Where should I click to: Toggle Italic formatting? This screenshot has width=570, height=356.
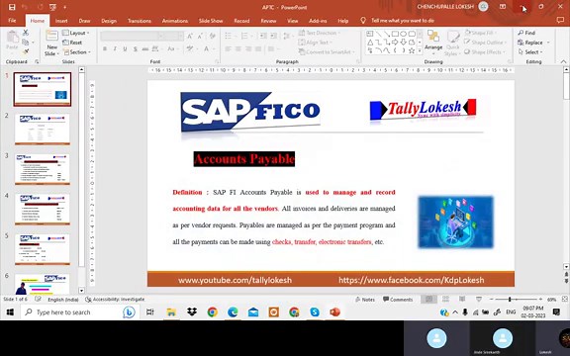115,48
